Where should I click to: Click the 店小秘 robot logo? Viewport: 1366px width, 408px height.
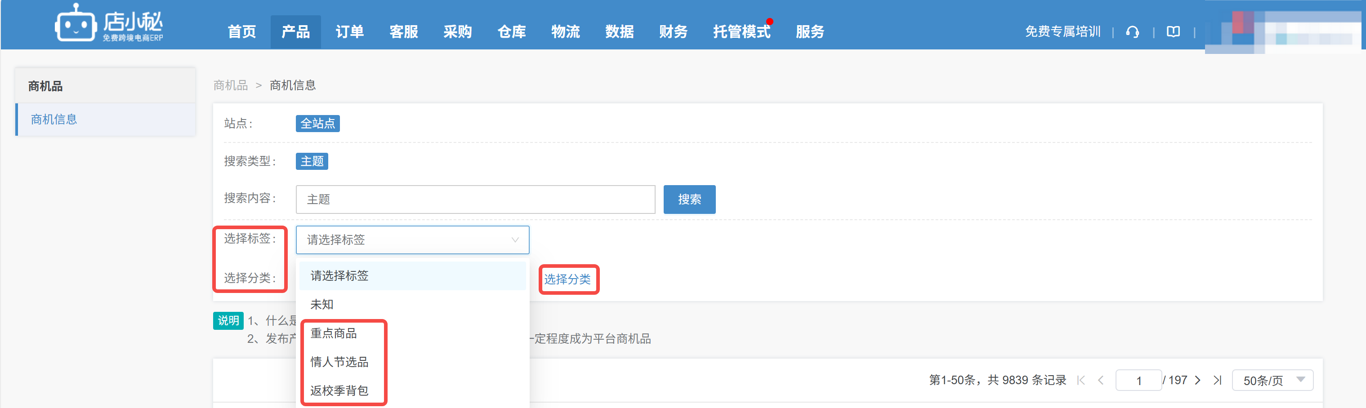[76, 23]
